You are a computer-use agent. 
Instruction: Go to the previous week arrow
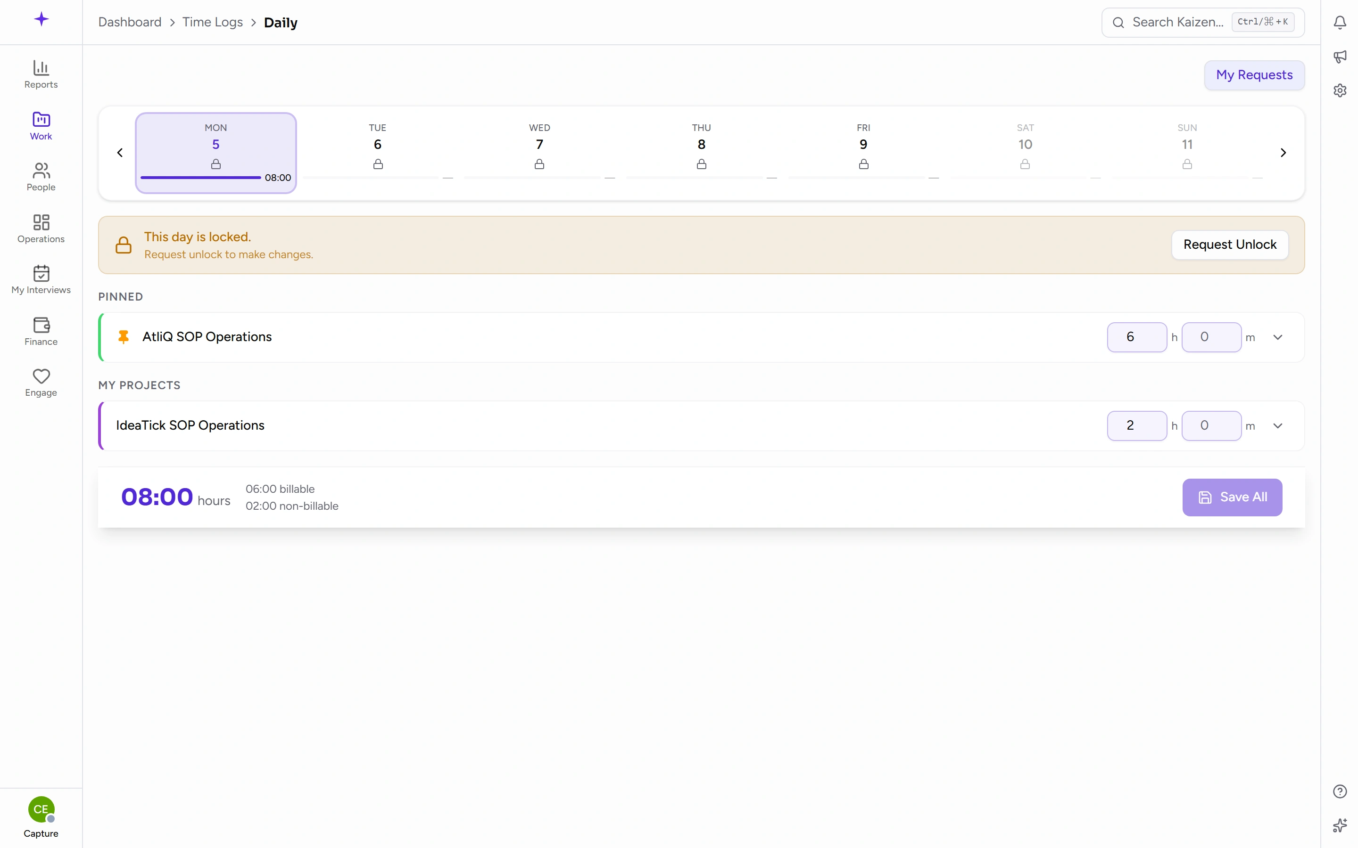pyautogui.click(x=119, y=153)
